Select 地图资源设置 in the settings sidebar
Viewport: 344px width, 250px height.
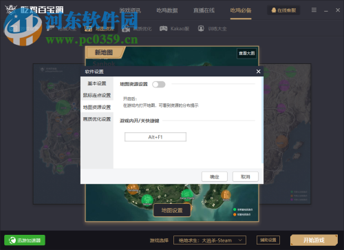97,107
